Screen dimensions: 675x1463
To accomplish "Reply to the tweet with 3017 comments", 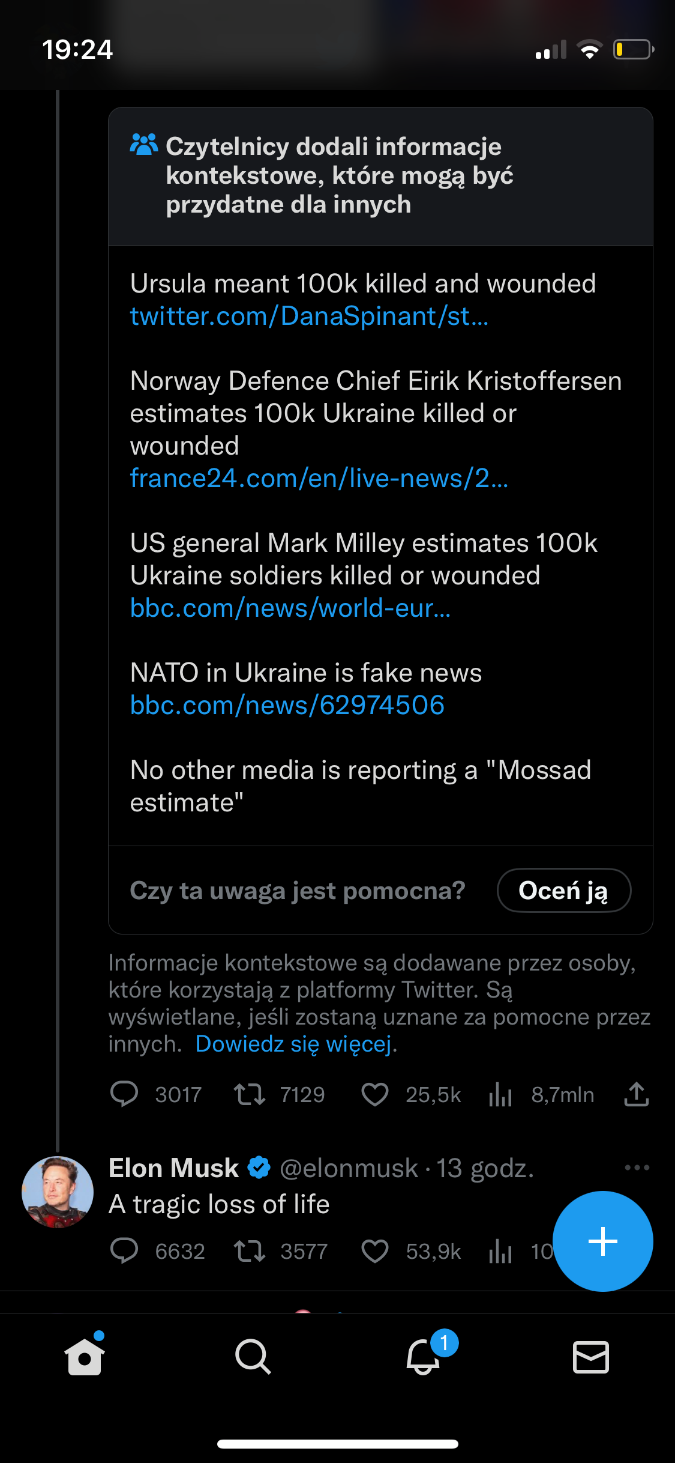I will pos(125,1094).
